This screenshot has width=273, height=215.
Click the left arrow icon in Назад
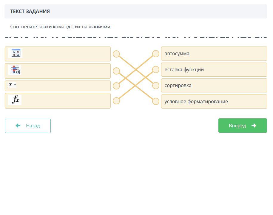point(18,126)
